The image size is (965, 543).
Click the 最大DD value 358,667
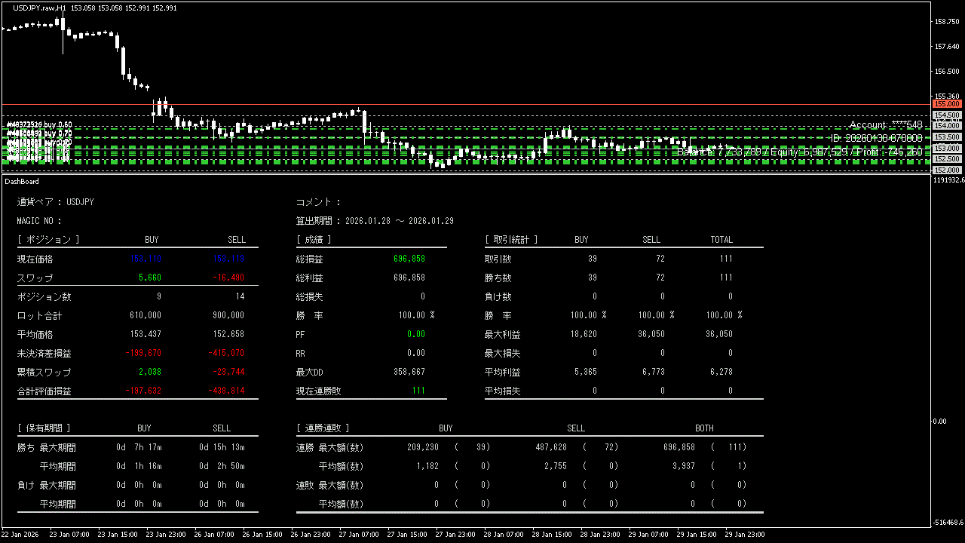click(409, 372)
